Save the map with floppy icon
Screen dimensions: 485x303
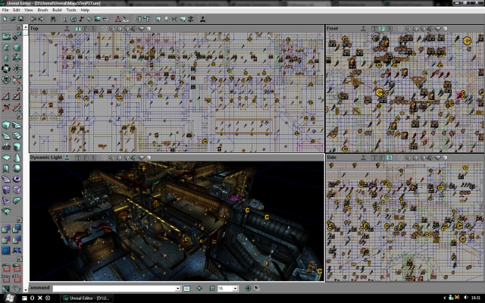[x=20, y=19]
